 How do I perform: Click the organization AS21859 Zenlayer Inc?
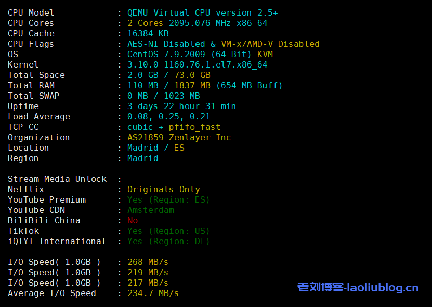[179, 137]
